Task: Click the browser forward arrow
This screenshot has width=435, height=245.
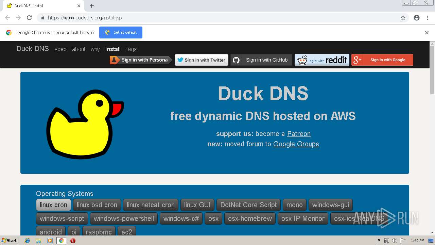Action: (18, 18)
